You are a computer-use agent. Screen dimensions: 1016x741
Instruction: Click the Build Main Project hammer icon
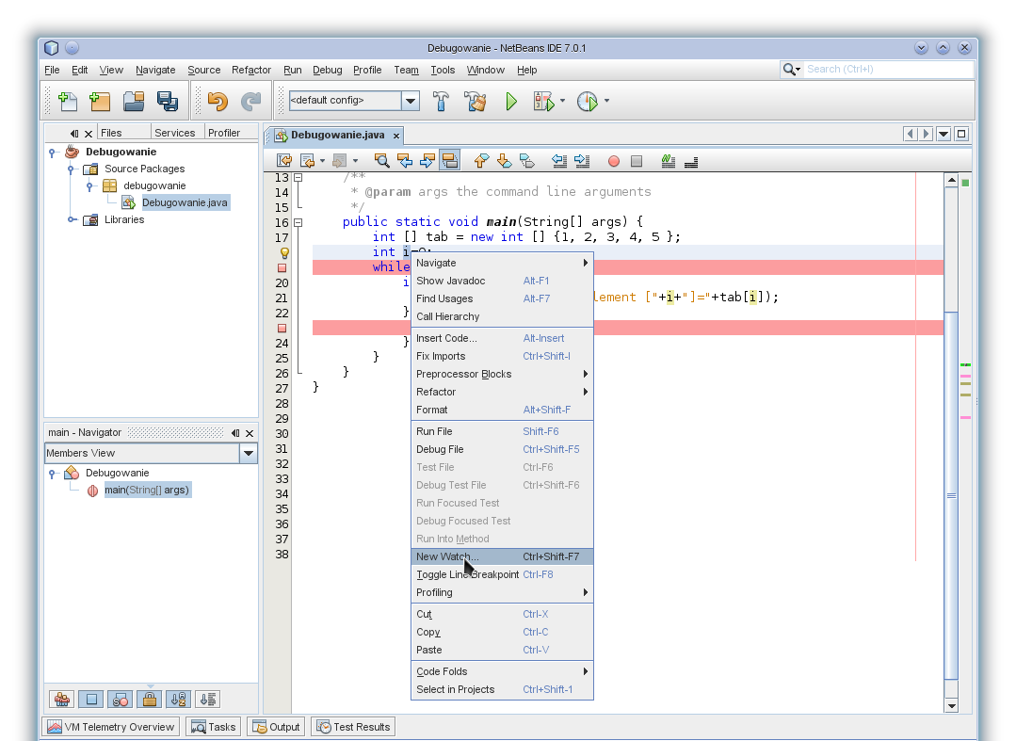[441, 101]
